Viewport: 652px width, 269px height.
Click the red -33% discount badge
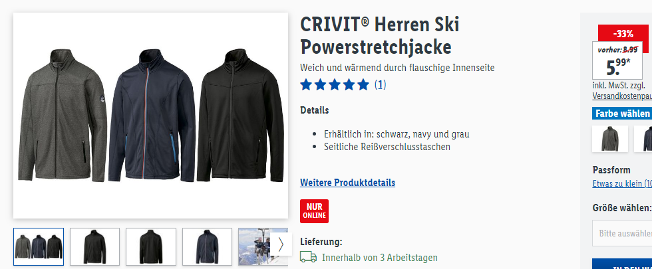[623, 34]
